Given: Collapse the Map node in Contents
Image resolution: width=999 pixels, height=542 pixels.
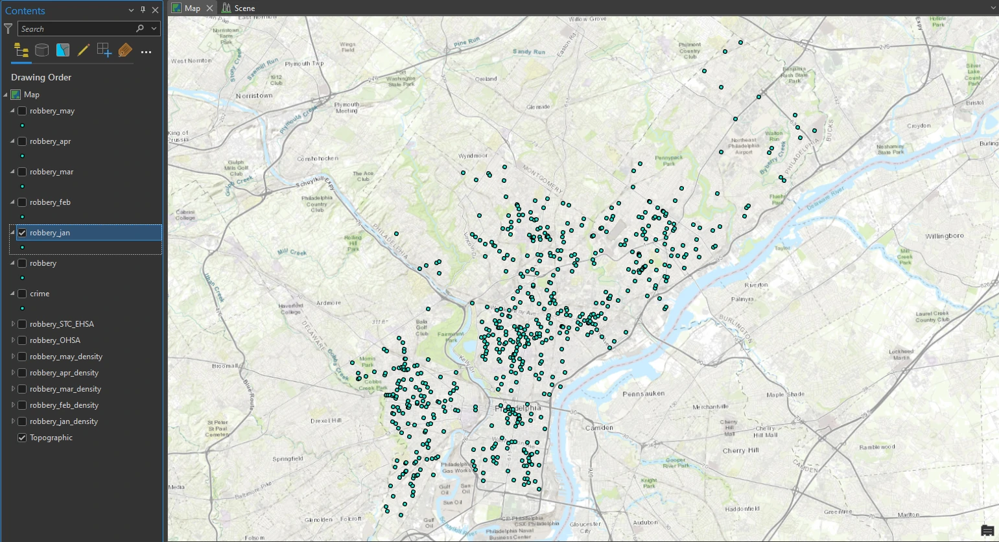Looking at the screenshot, I should [x=6, y=95].
